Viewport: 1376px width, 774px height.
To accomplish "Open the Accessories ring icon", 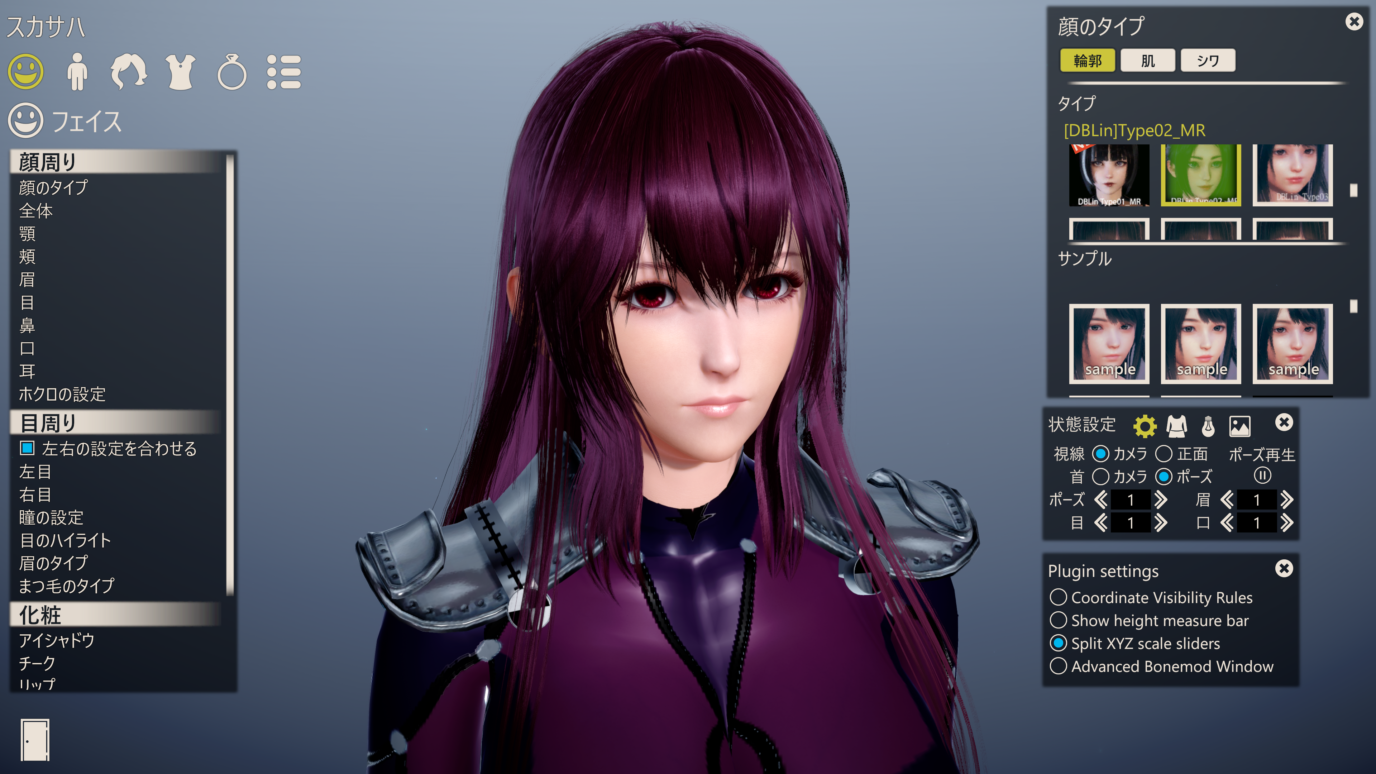I will (x=232, y=72).
